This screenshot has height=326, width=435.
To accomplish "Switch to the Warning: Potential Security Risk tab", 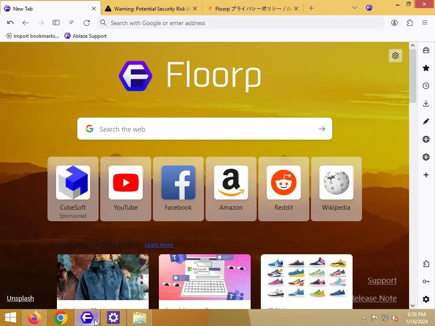I will pyautogui.click(x=151, y=8).
